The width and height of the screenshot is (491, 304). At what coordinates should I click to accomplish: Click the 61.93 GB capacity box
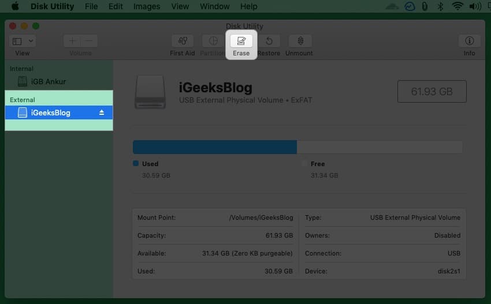(432, 91)
